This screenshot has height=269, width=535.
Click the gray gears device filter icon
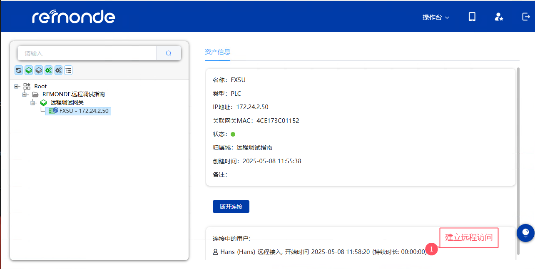(x=59, y=70)
